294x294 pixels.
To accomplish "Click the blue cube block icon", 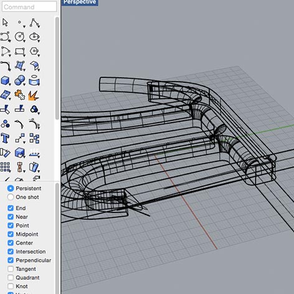I will pos(20,153).
